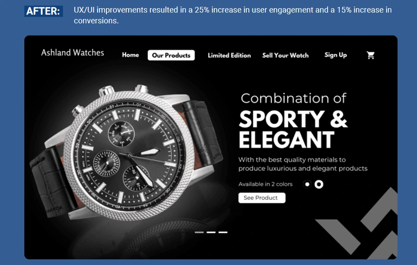Click the AFTER: label badge
417x265 pixels.
point(43,11)
